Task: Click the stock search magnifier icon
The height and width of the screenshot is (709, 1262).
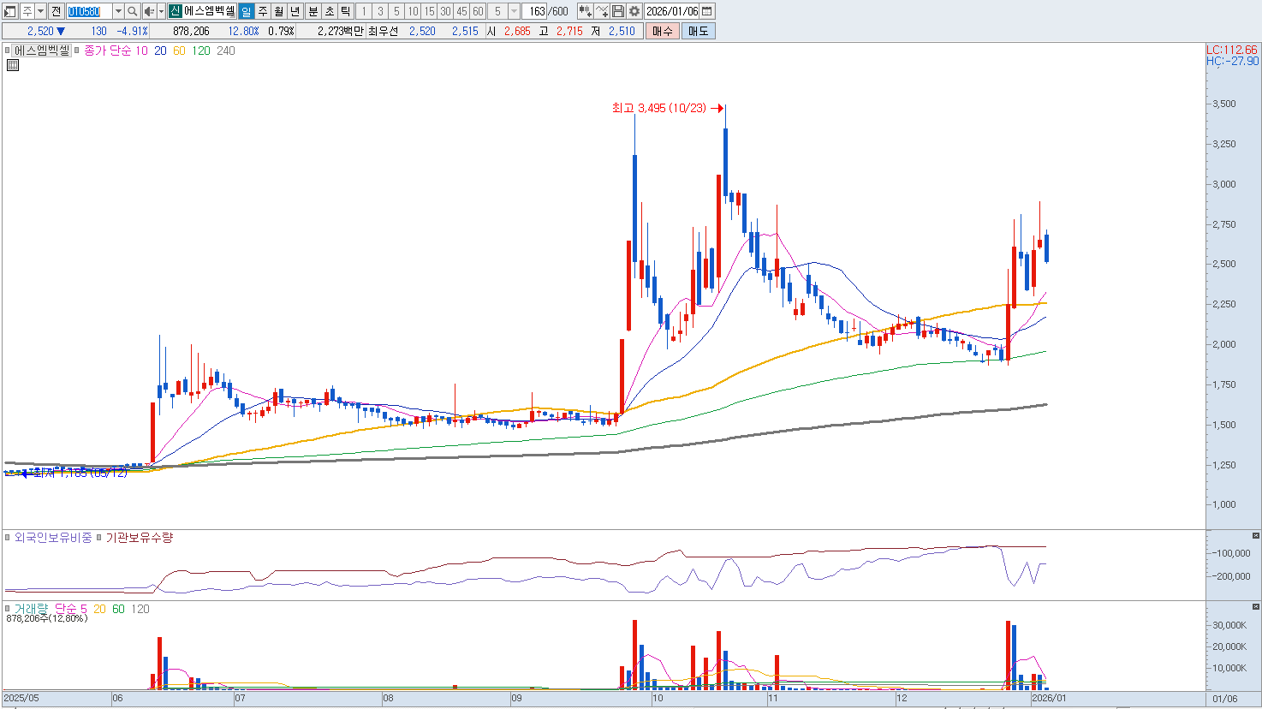Action: (133, 11)
